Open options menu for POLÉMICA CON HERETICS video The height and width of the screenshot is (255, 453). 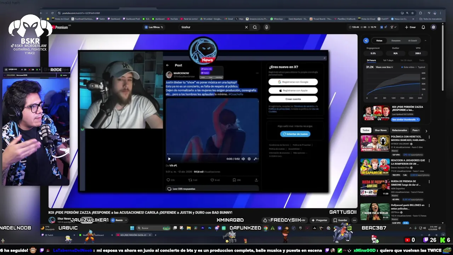(429, 137)
